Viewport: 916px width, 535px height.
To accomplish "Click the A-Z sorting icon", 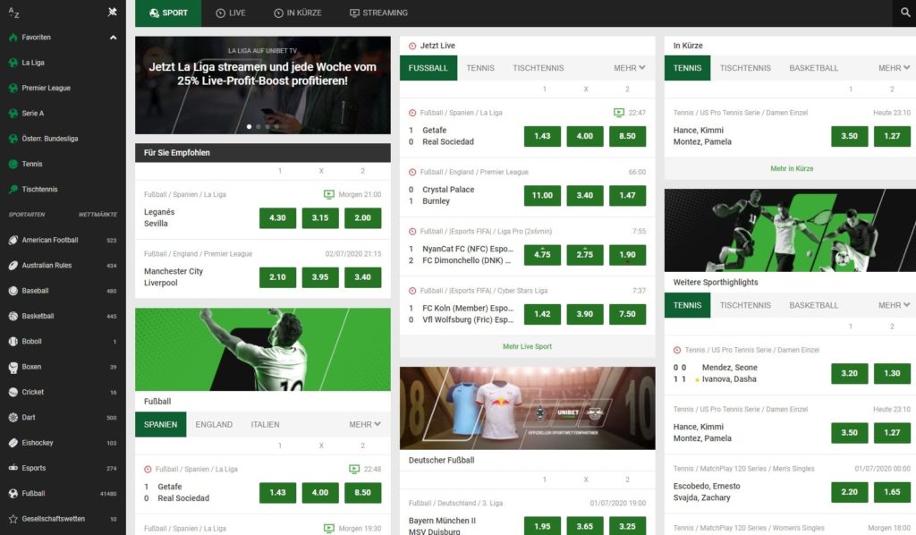I will [14, 13].
